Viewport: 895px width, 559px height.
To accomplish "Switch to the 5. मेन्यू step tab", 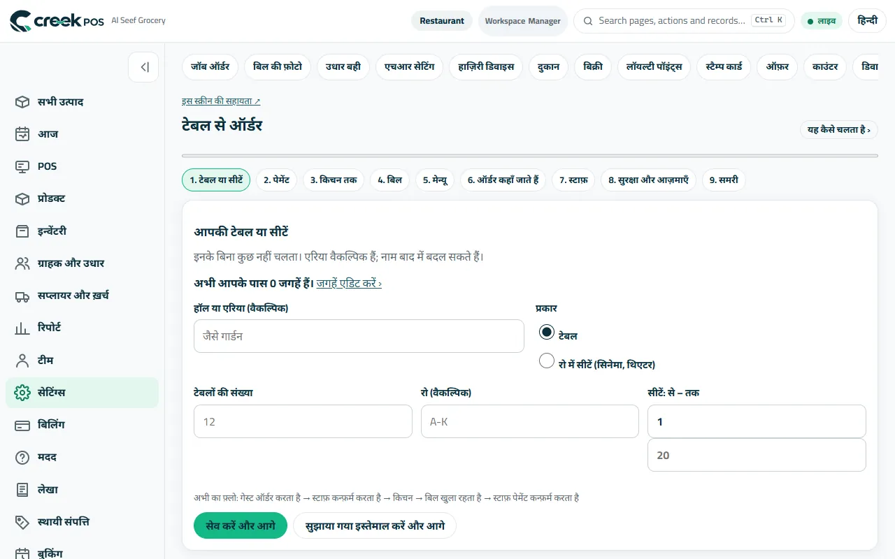I will 435,180.
